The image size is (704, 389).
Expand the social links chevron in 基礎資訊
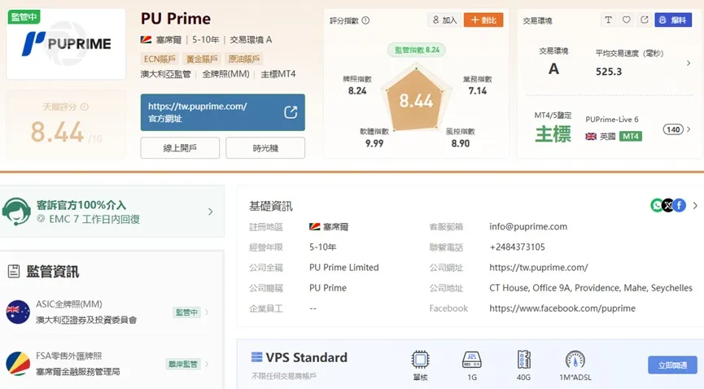[695, 205]
